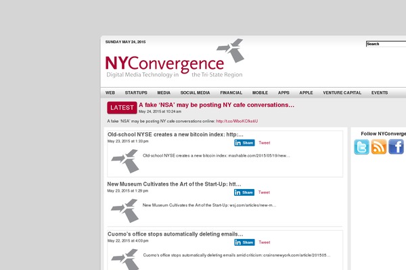Share Cuomo's office post on LinkedIn
The image size is (406, 270).
point(244,242)
